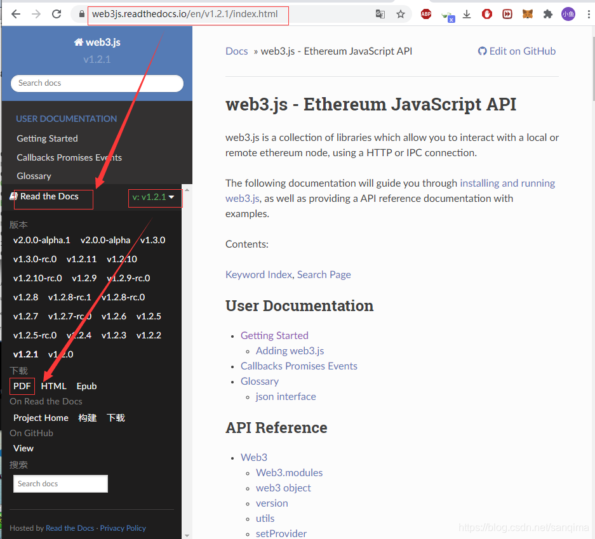The height and width of the screenshot is (539, 595).
Task: Open the translate page icon in address bar
Action: (380, 15)
